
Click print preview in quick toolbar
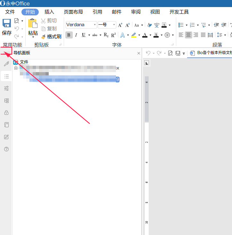coord(170,53)
